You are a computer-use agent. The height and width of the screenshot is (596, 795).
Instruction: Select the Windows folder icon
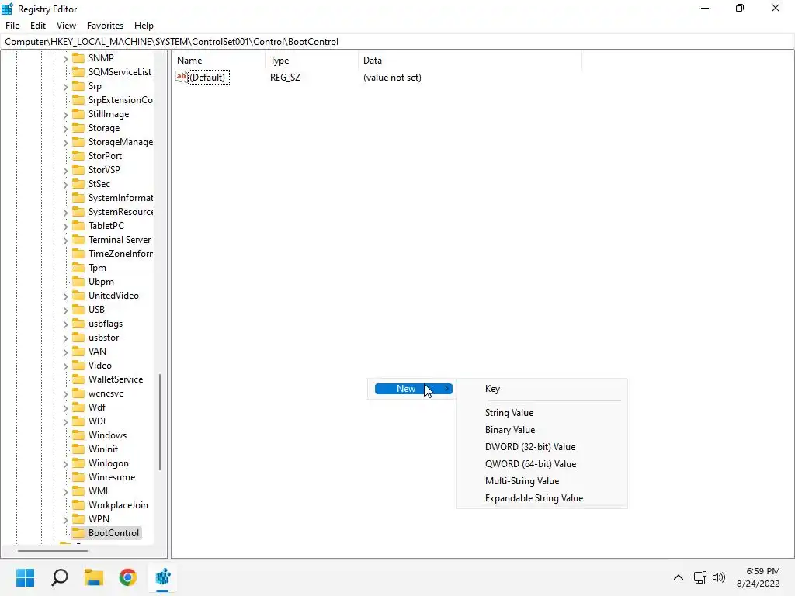[78, 435]
